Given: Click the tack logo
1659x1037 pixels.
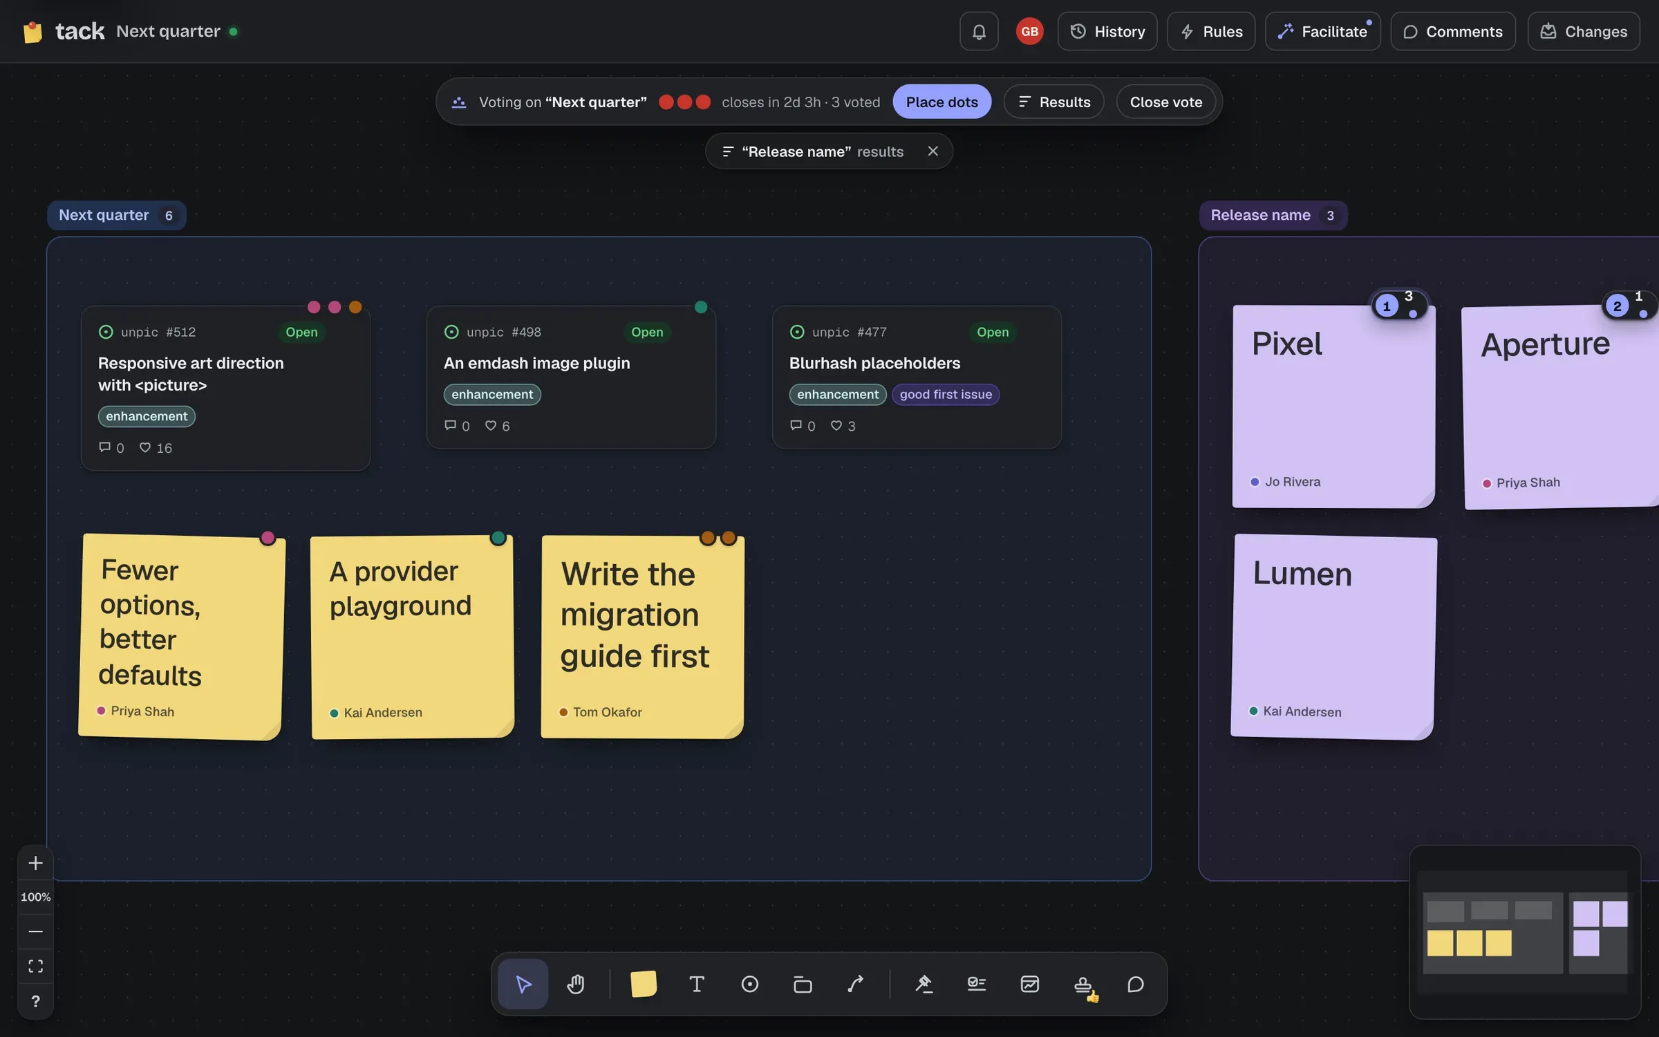Looking at the screenshot, I should click(x=64, y=31).
